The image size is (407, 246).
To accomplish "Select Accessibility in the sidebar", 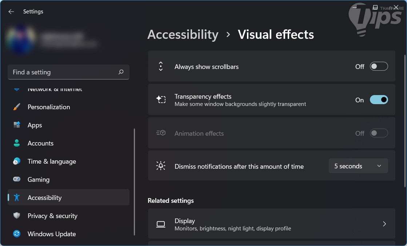I will coord(45,198).
